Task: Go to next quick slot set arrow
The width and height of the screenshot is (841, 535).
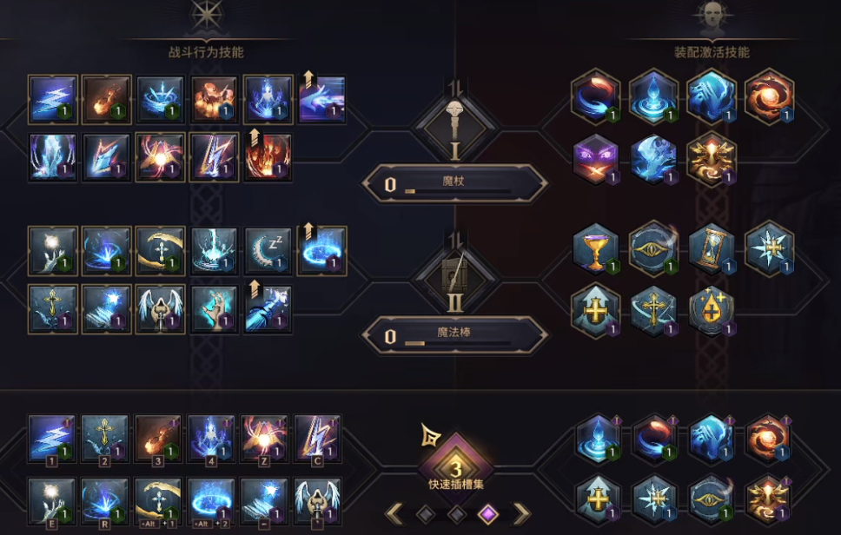Action: coord(521,514)
